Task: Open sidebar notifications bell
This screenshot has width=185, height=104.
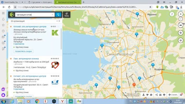Action: pyautogui.click(x=3, y=19)
